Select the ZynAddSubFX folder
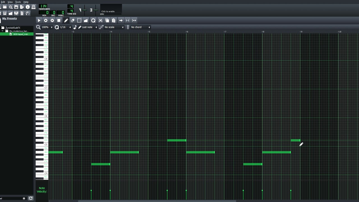Screen dimensions: 359x202 13,28
